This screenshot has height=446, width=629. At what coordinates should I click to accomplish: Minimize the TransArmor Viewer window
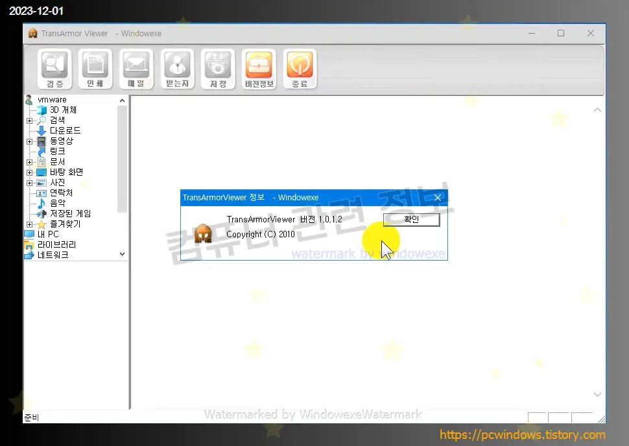pos(532,33)
